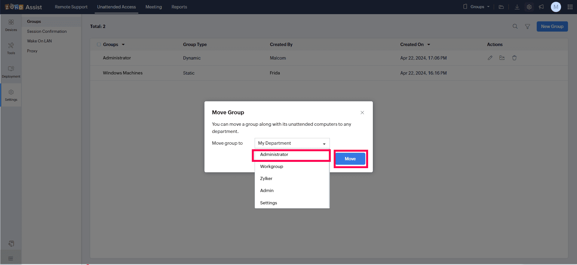Click the move group folder icon
Image resolution: width=577 pixels, height=265 pixels.
(x=502, y=58)
